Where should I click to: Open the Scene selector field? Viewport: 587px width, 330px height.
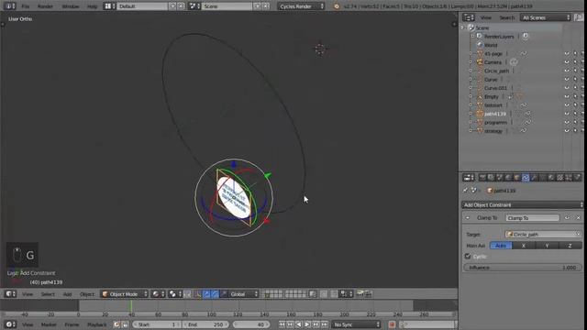pyautogui.click(x=227, y=6)
